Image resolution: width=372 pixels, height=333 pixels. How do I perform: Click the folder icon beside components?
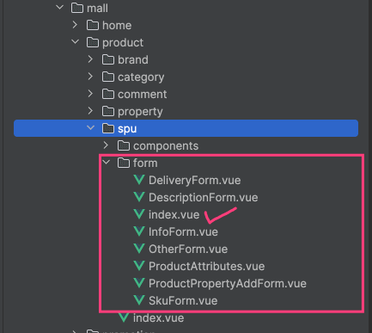[x=124, y=145]
